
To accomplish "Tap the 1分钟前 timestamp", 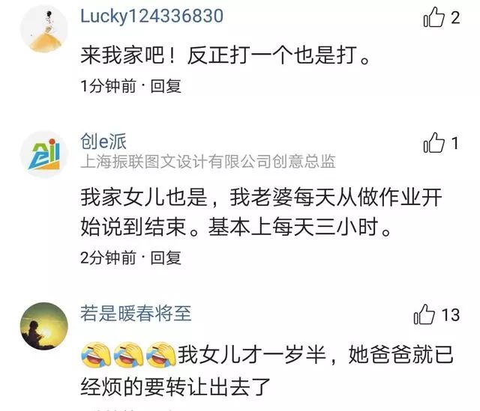I will pos(108,86).
